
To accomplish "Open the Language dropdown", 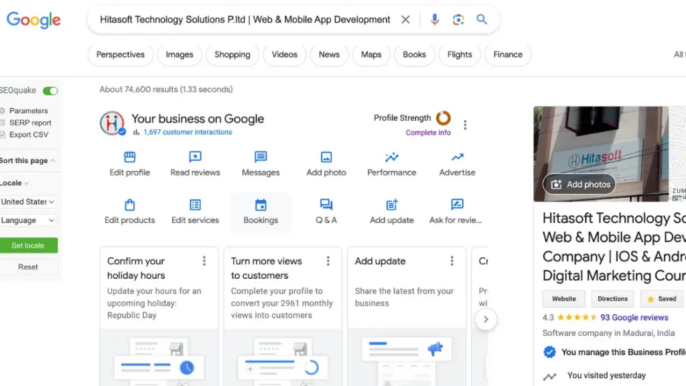I will pos(27,220).
